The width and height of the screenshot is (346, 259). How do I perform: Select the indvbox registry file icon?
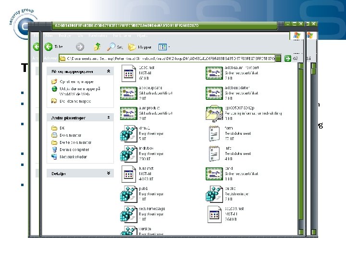tap(129, 154)
